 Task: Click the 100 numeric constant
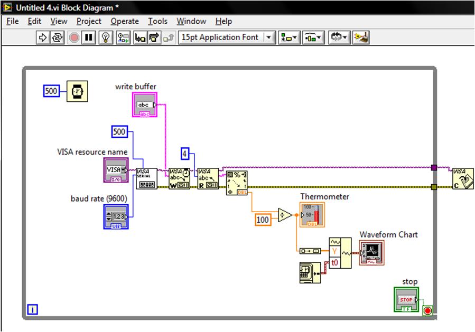pos(263,219)
